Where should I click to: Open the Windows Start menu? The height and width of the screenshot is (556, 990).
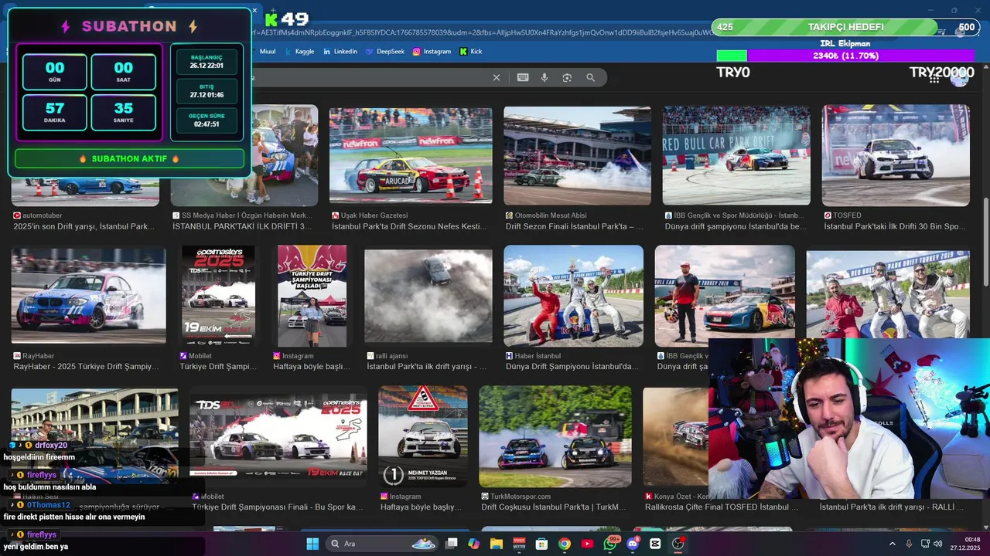[x=312, y=544]
